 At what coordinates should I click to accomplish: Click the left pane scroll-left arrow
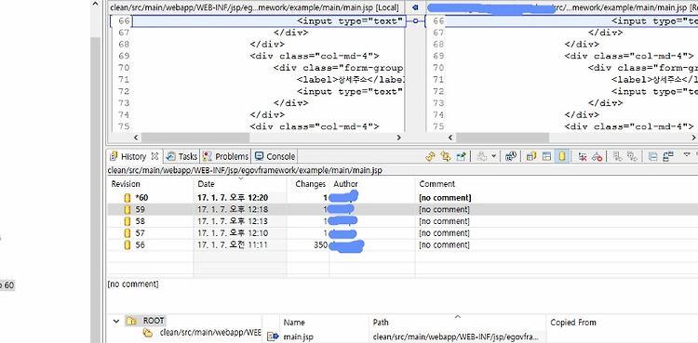coord(136,138)
